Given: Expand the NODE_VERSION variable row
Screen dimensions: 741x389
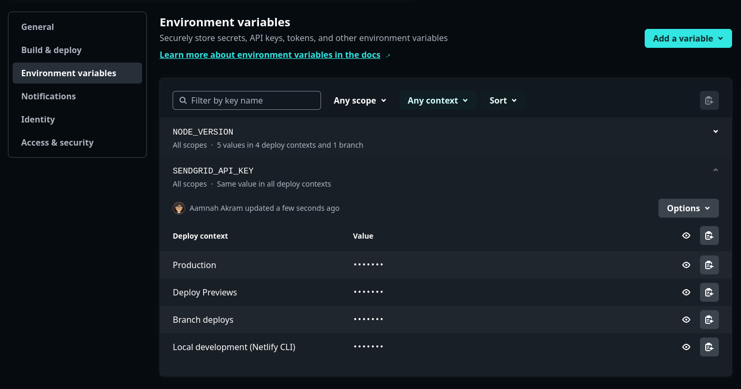Looking at the screenshot, I should click(715, 131).
